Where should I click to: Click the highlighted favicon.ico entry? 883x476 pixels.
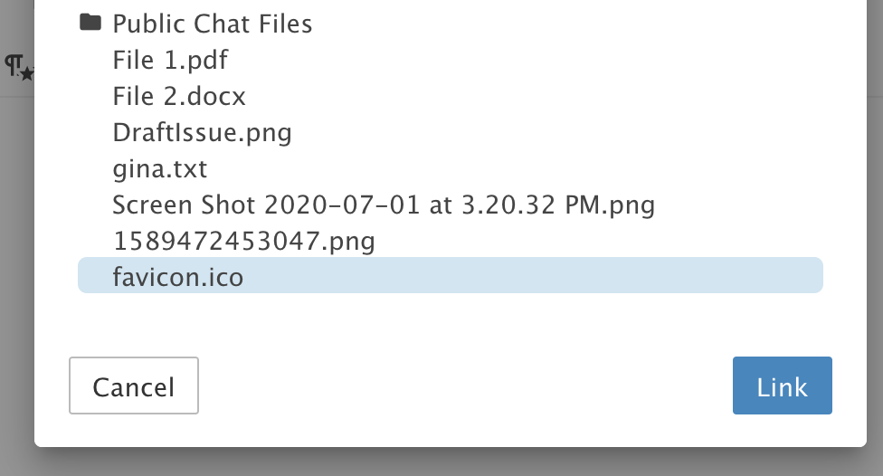[178, 276]
